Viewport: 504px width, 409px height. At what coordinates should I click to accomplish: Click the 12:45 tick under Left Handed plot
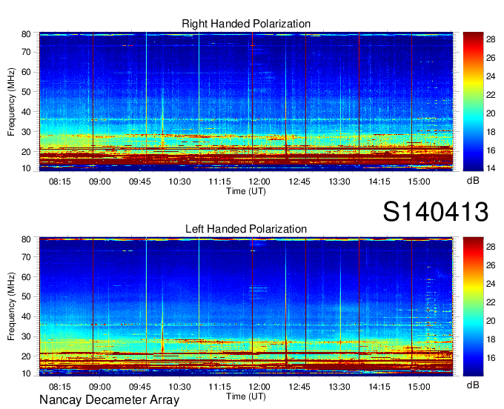click(x=299, y=387)
